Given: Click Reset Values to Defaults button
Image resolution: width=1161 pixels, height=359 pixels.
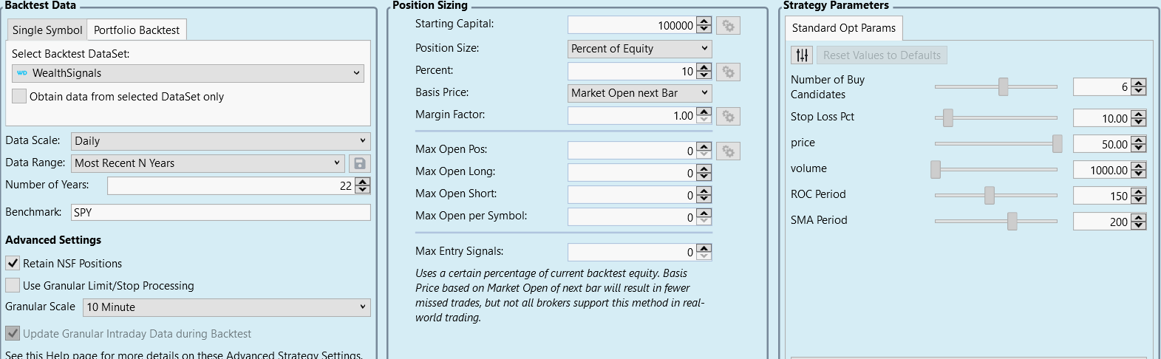Looking at the screenshot, I should [x=882, y=55].
